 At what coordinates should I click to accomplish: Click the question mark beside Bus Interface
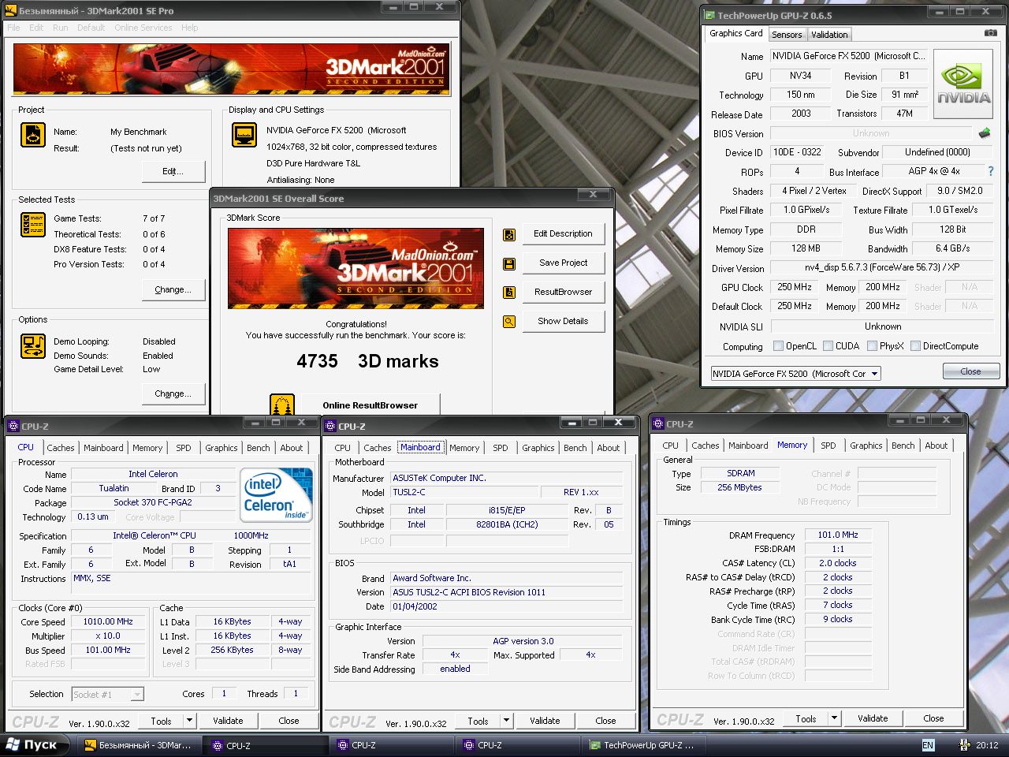point(991,171)
